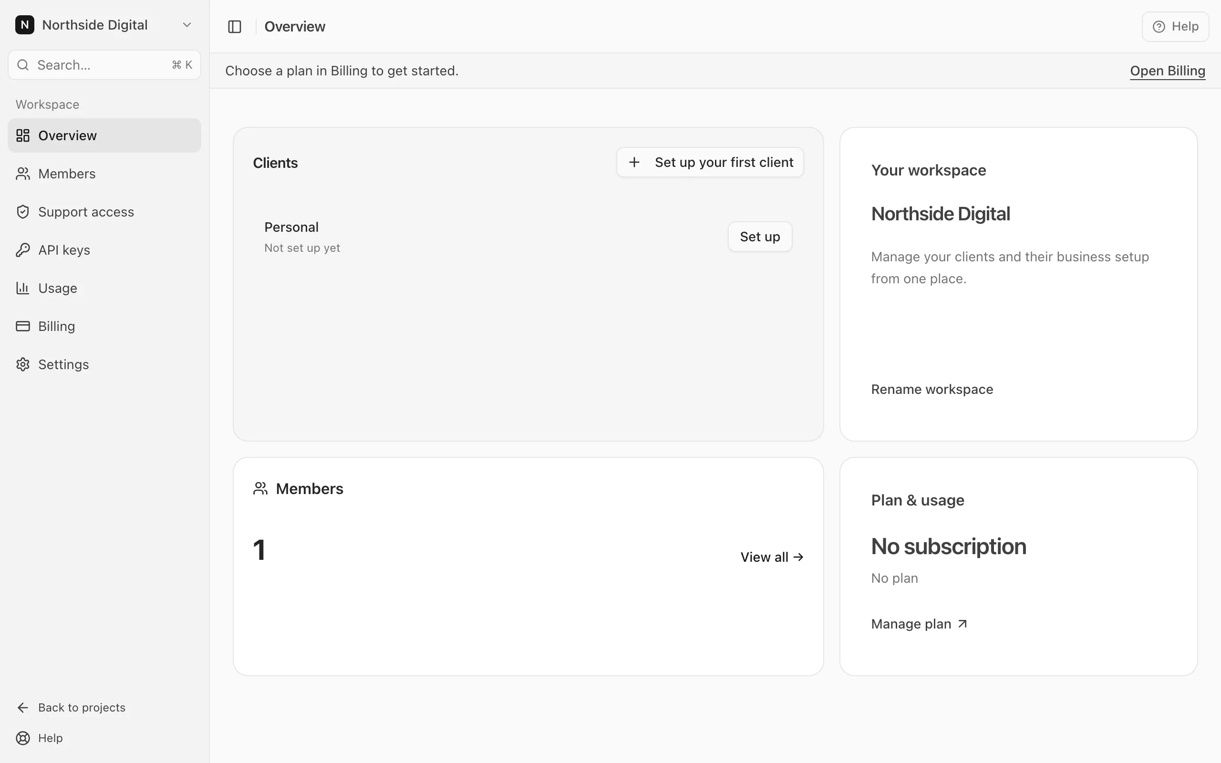Click the ⌘ K shortcut hint in search

[182, 64]
